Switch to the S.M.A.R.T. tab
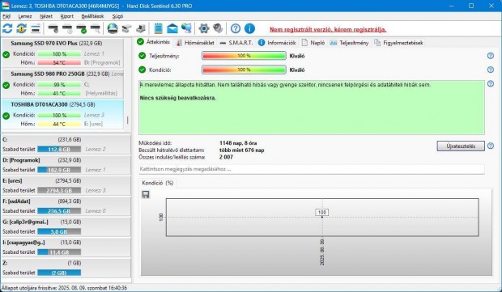Screen dimensions: 502x292 coord(236,43)
